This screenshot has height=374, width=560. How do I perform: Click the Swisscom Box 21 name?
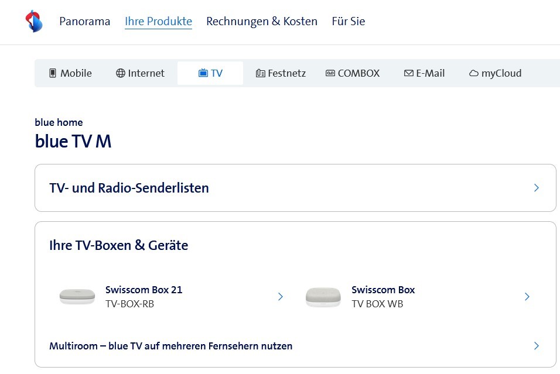click(144, 290)
